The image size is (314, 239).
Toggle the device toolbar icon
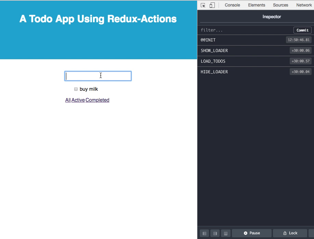[x=212, y=5]
